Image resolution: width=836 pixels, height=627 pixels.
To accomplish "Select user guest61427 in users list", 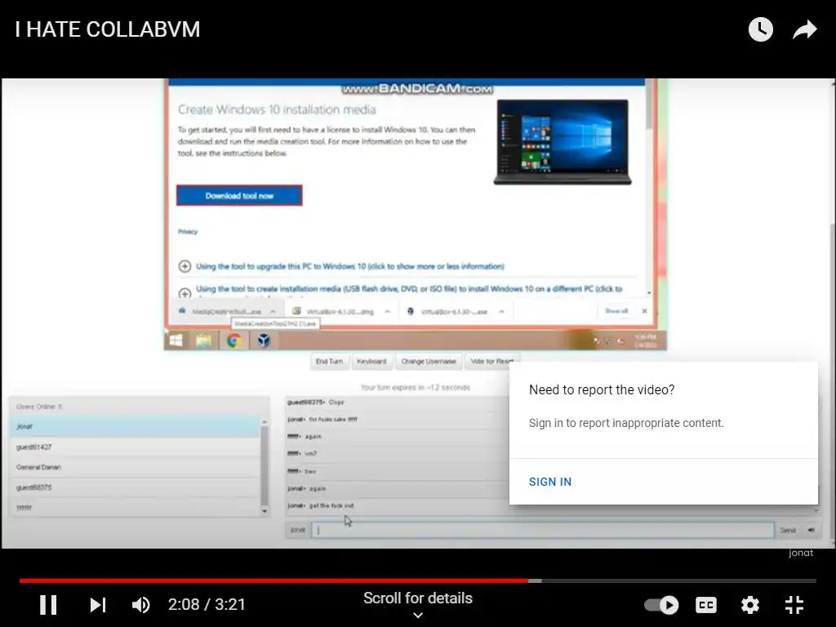I will pos(135,447).
